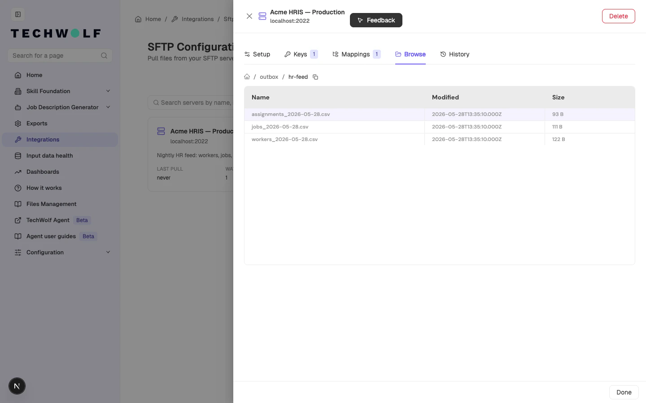The width and height of the screenshot is (646, 403).
Task: Click the Dashboards trend icon
Action: pyautogui.click(x=18, y=172)
